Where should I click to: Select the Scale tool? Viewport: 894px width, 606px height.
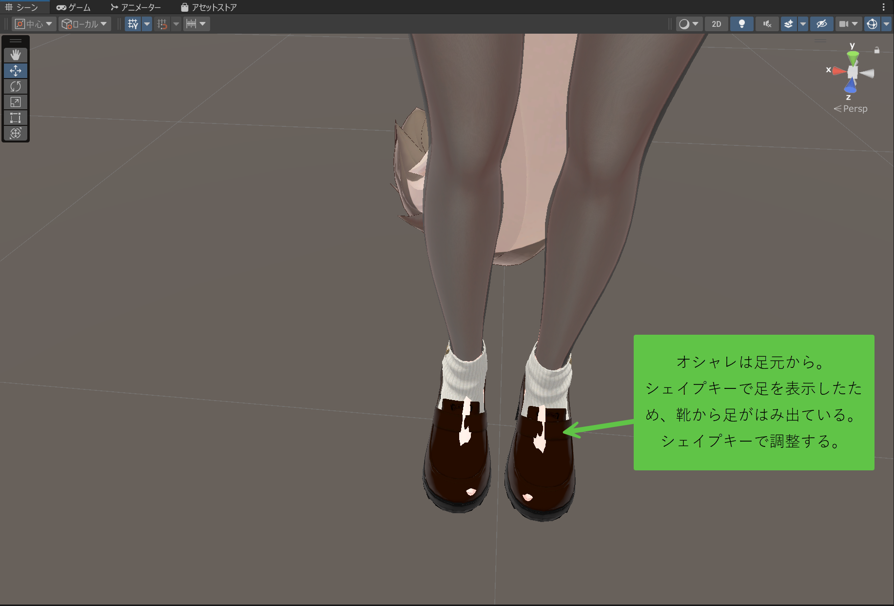click(16, 102)
